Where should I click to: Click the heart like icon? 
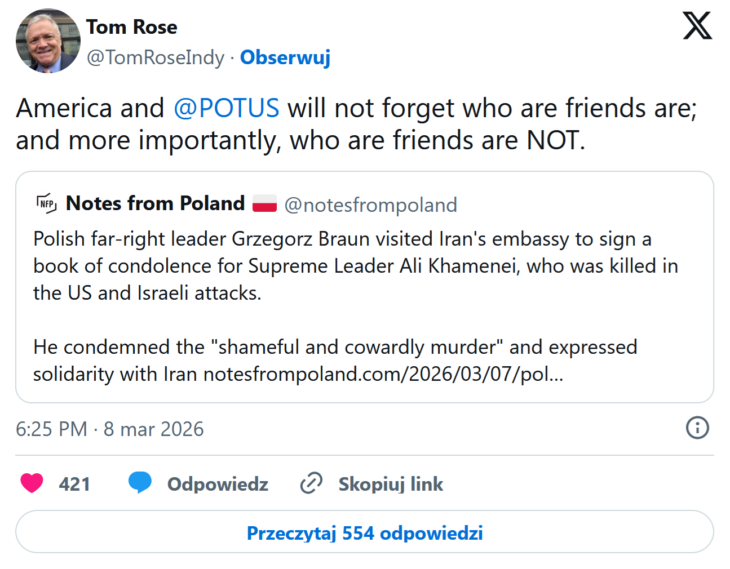point(32,483)
